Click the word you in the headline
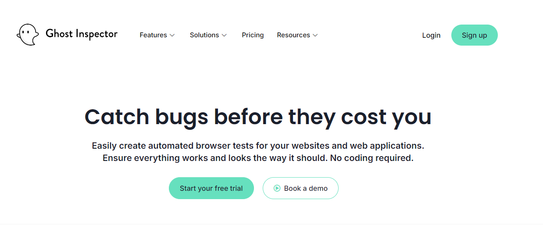 [411, 117]
